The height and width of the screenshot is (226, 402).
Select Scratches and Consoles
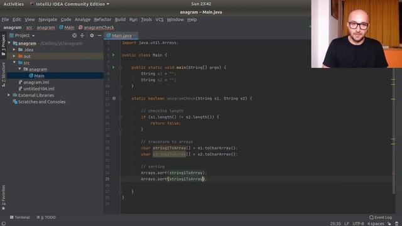(x=39, y=102)
